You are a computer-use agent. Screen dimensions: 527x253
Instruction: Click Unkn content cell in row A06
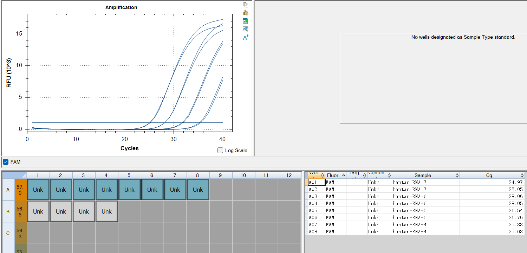click(380, 217)
